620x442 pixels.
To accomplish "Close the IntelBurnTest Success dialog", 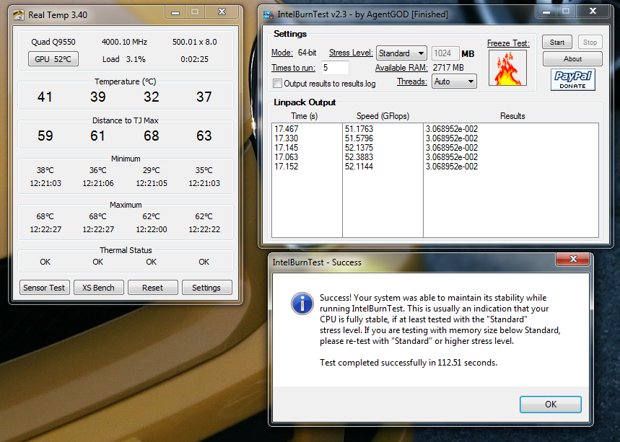I will pyautogui.click(x=573, y=259).
